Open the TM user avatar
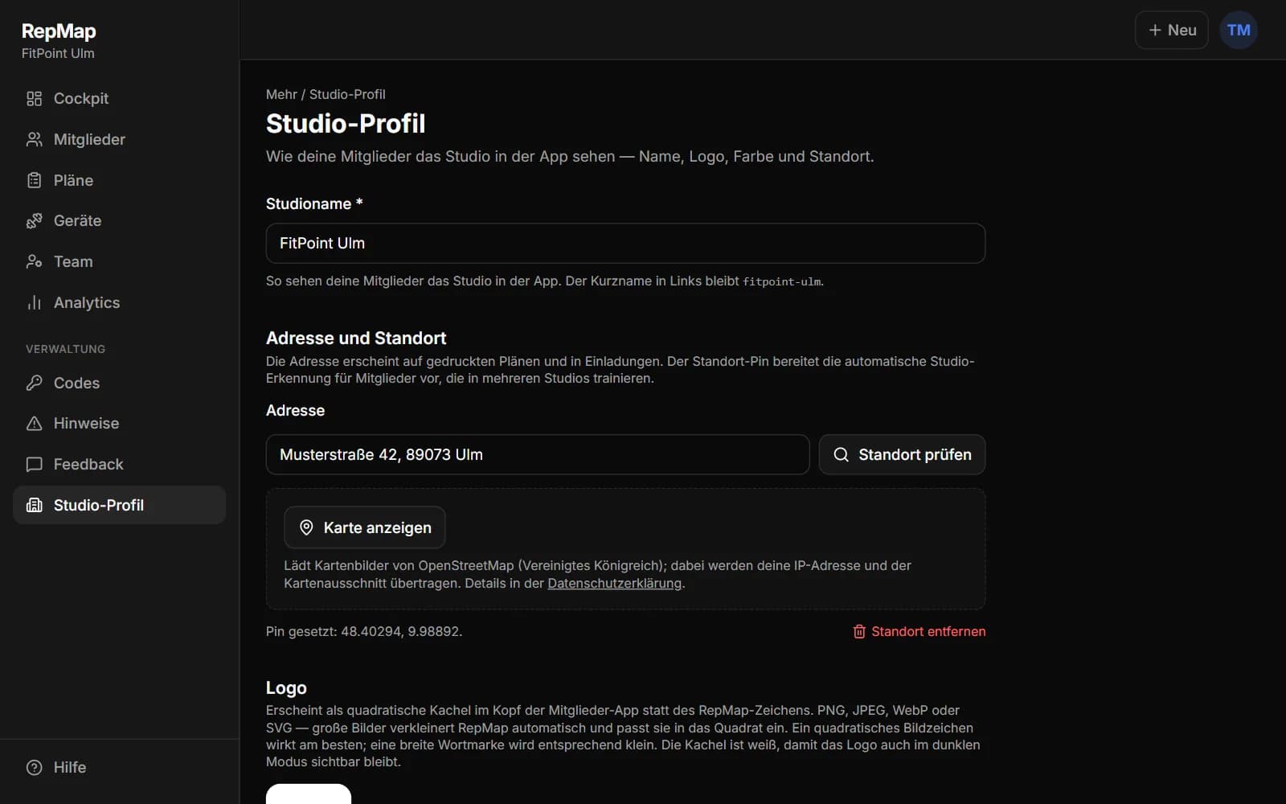This screenshot has width=1286, height=804. [1239, 30]
